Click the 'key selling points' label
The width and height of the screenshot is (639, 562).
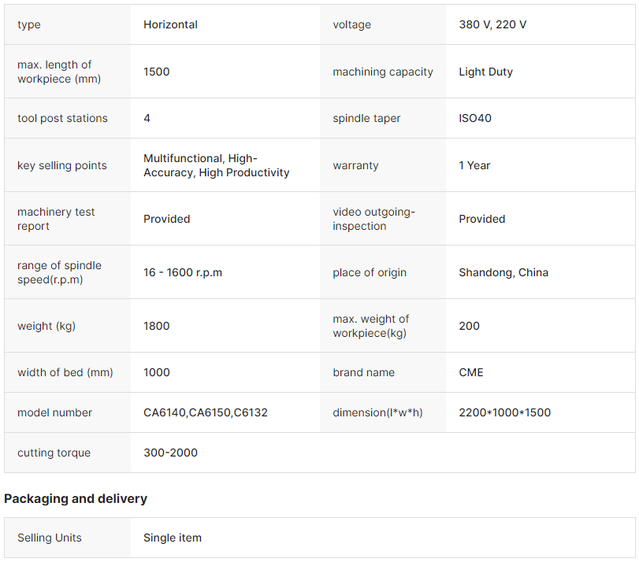pyautogui.click(x=61, y=165)
